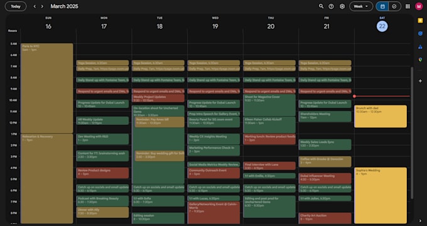427x226 pixels.
Task: Go to the next week with right arrow
Action: pyautogui.click(x=42, y=6)
